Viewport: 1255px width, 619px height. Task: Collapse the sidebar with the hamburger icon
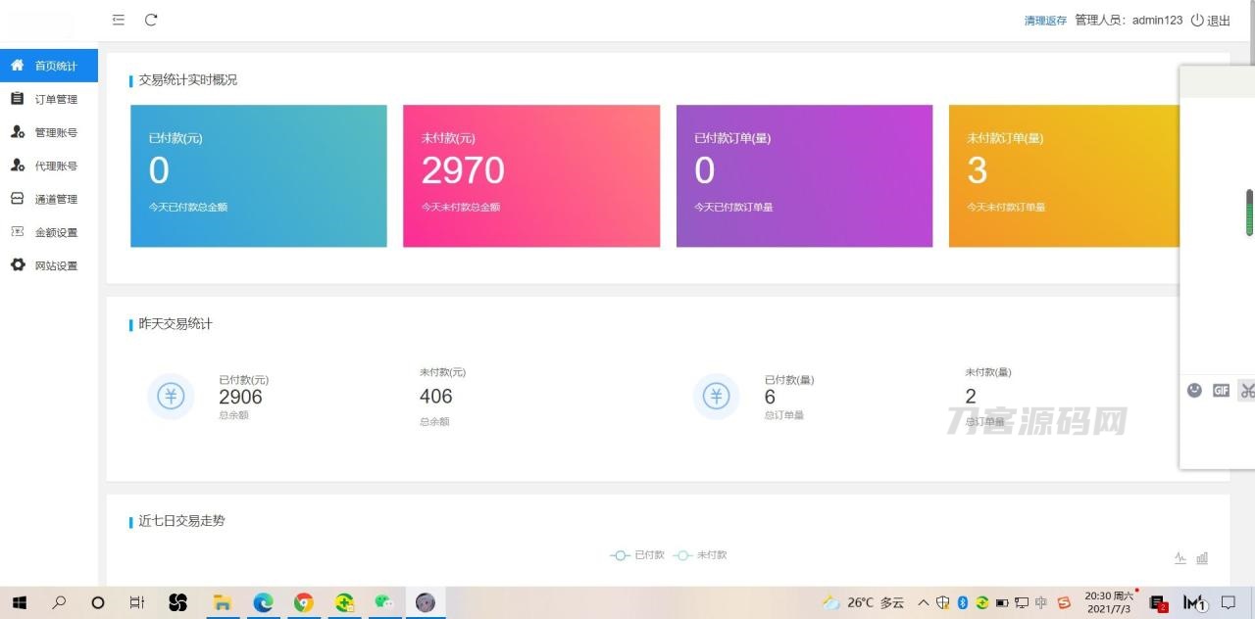(118, 20)
